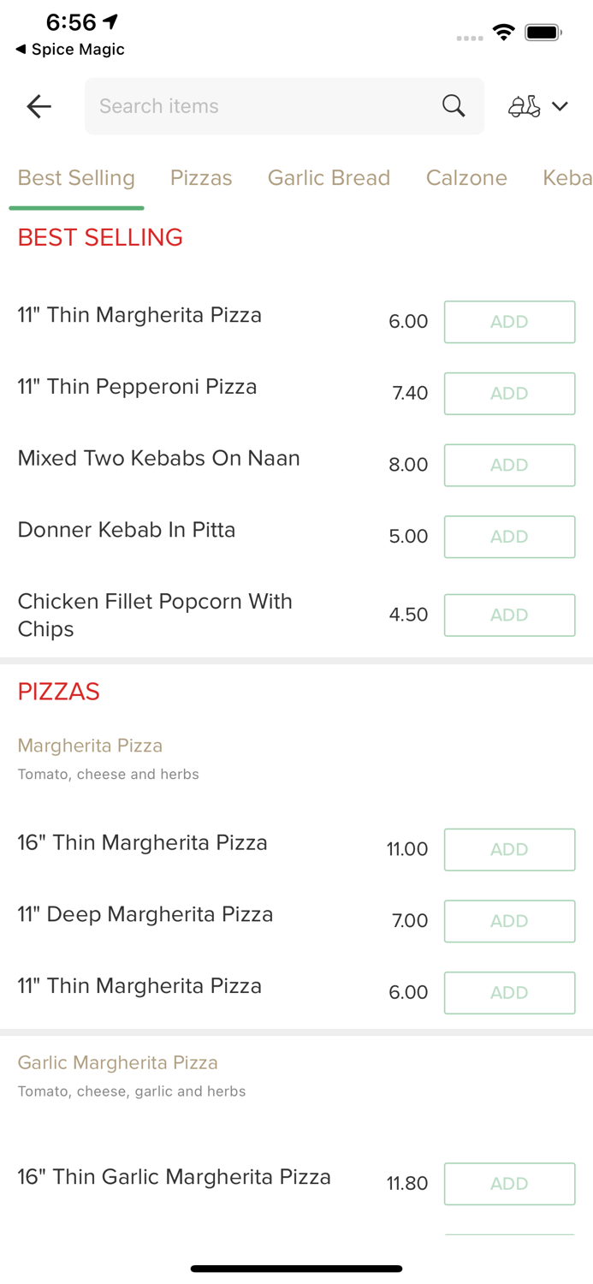
Task: Add the 11" Thin Pepperoni Pizza
Action: point(509,393)
